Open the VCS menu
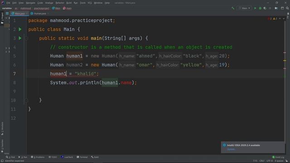 click(90, 3)
